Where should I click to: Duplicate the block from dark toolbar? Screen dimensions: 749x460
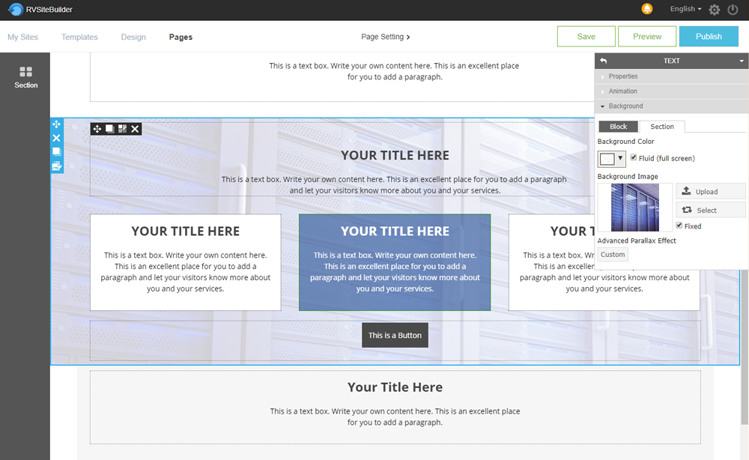110,129
